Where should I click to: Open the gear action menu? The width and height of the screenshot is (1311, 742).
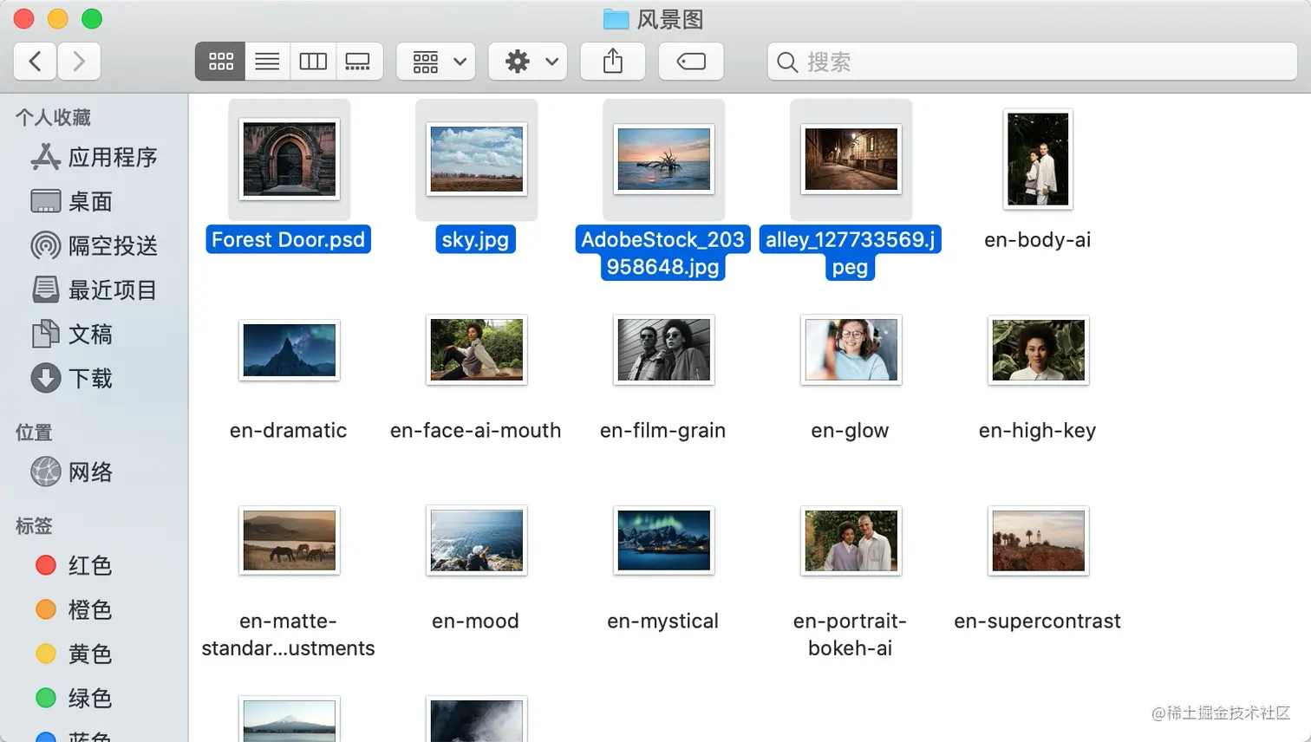click(x=528, y=62)
